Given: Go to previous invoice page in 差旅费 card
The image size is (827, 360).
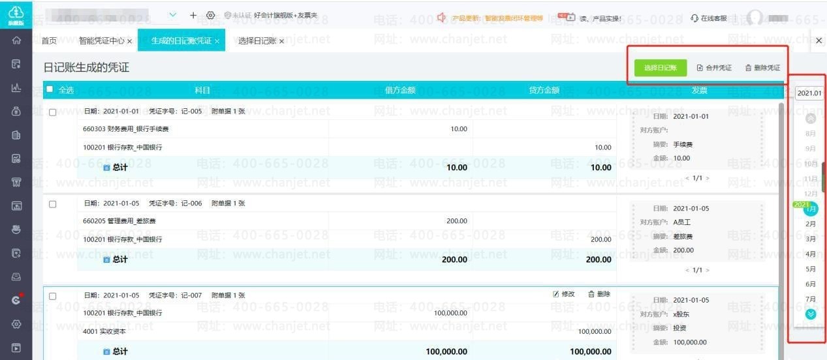Looking at the screenshot, I should click(x=687, y=270).
